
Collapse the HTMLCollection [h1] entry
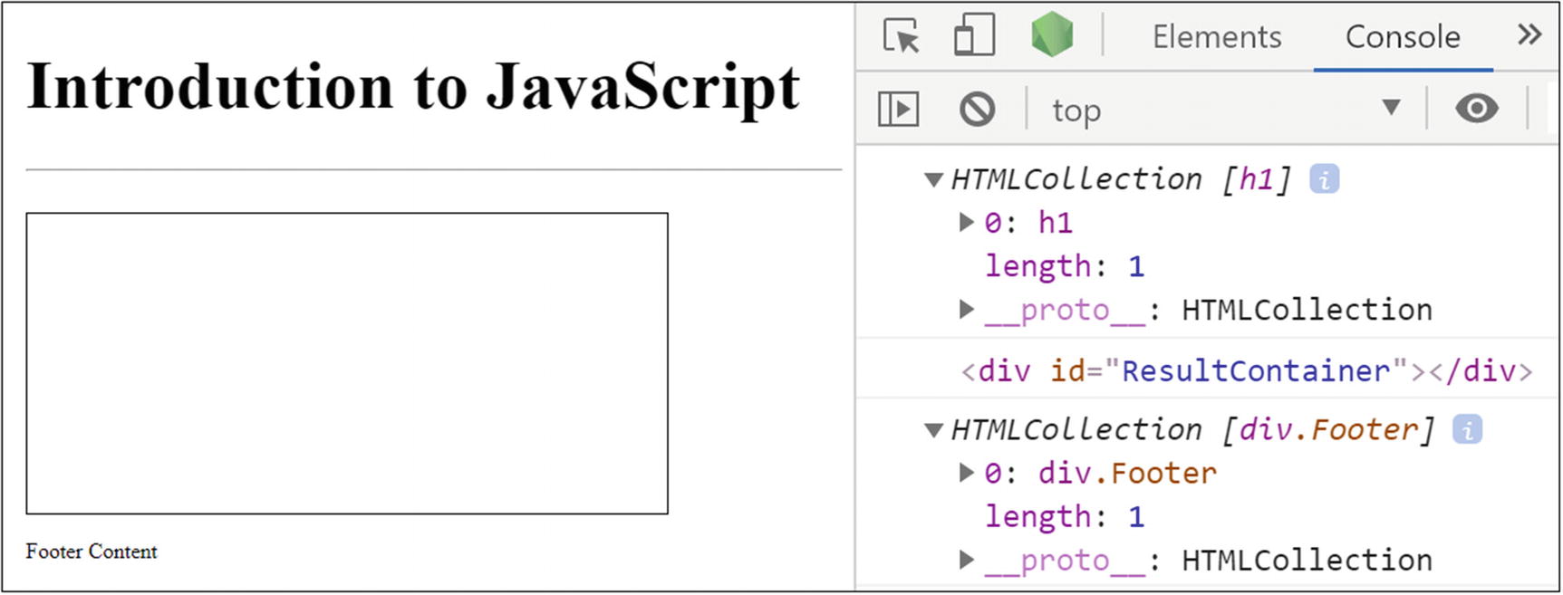tap(933, 179)
